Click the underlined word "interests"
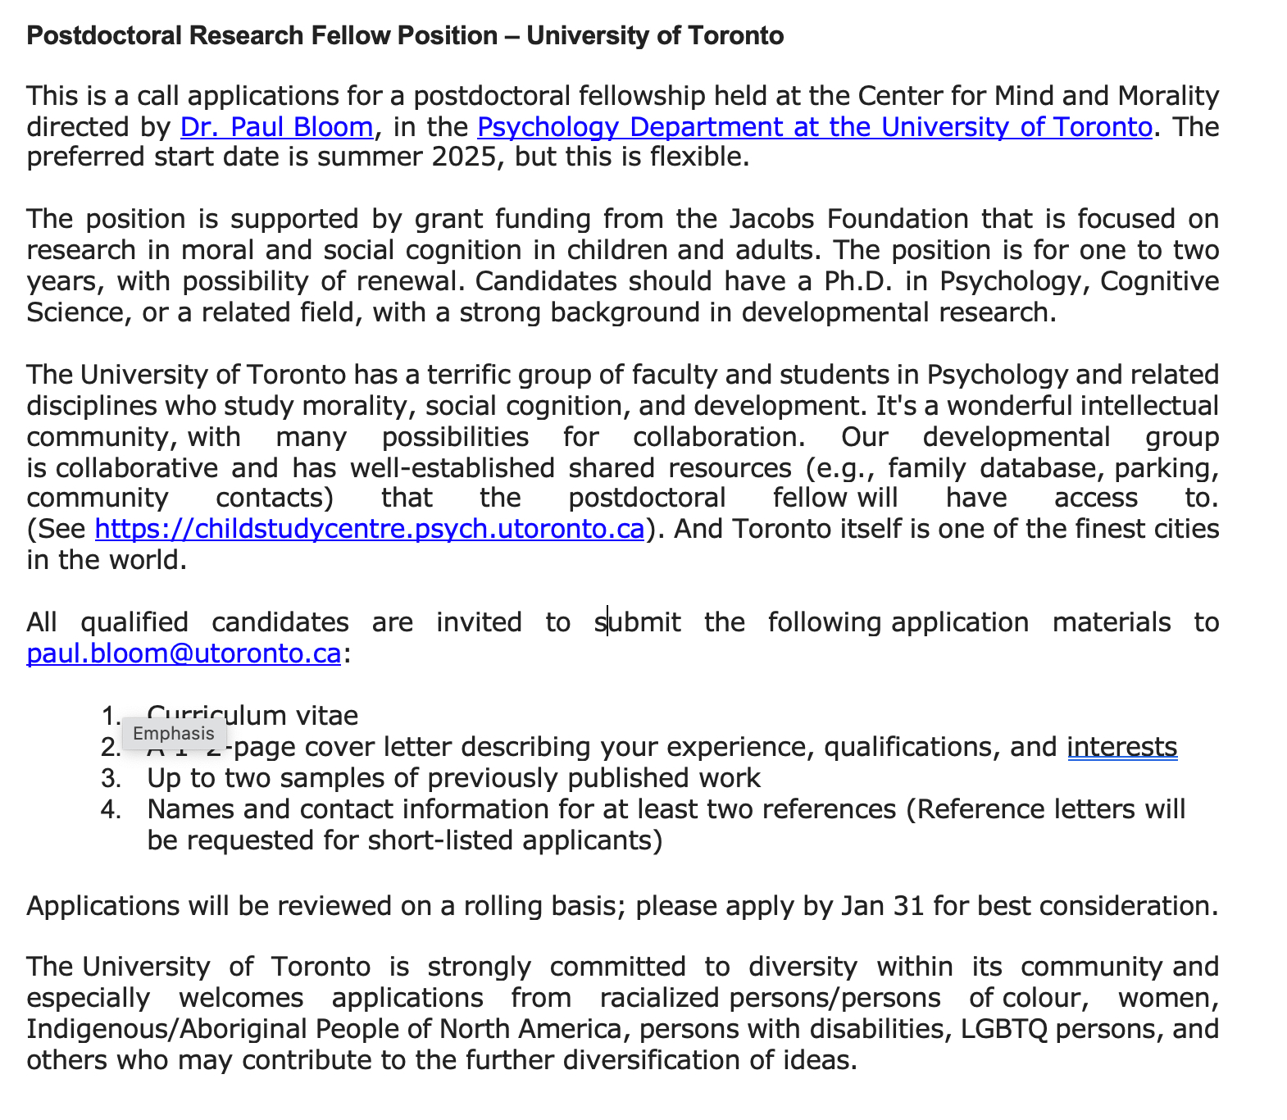Image resolution: width=1287 pixels, height=1120 pixels. 1121,747
